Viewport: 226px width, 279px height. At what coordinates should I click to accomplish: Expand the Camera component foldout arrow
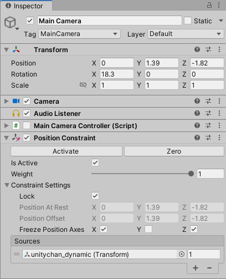click(x=7, y=101)
